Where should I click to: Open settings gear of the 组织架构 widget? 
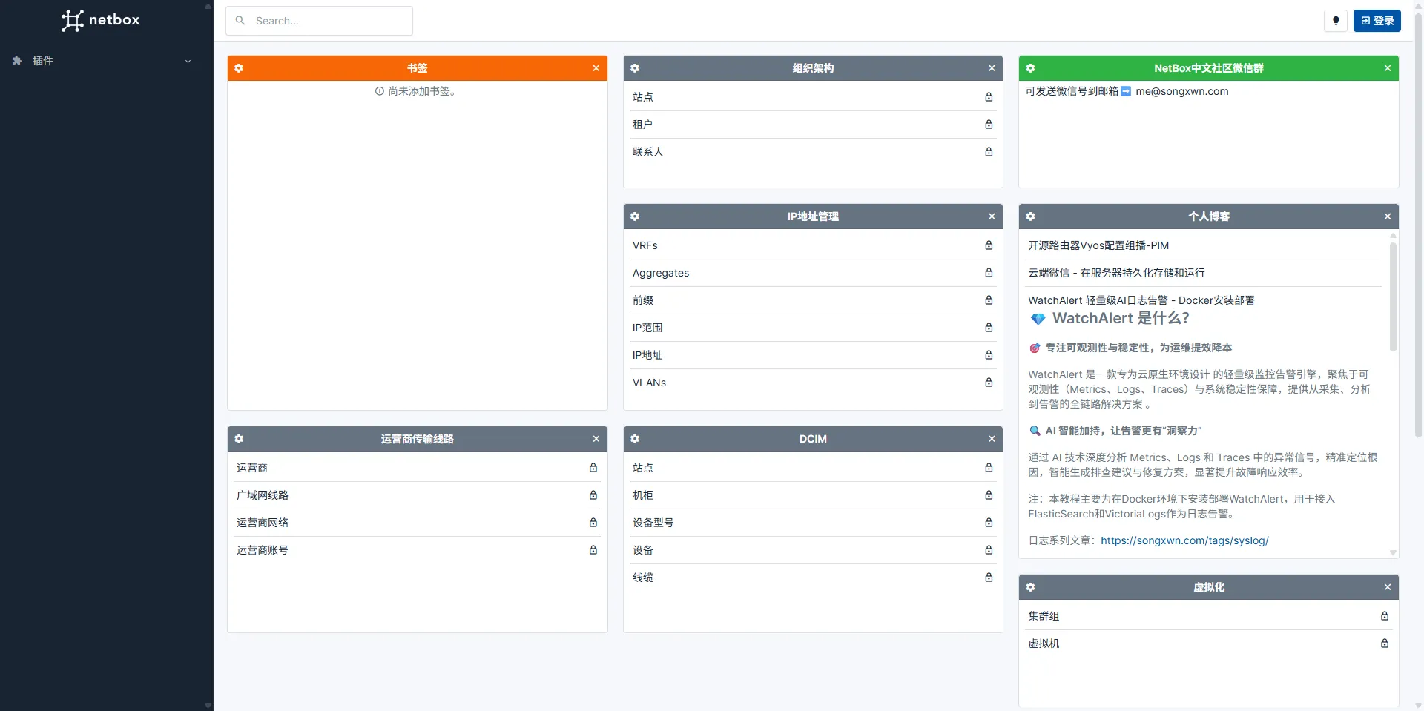(x=635, y=68)
